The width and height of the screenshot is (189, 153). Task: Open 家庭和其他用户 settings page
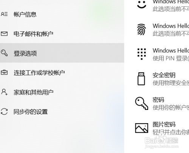62,92
